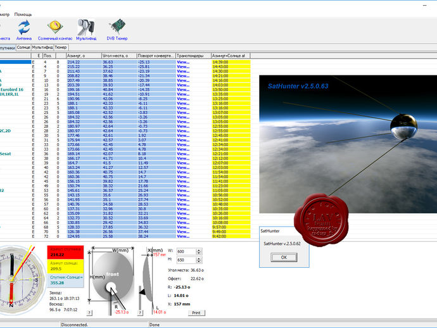
Task: Click the X: 157 mm value
Action: pyautogui.click(x=182, y=304)
